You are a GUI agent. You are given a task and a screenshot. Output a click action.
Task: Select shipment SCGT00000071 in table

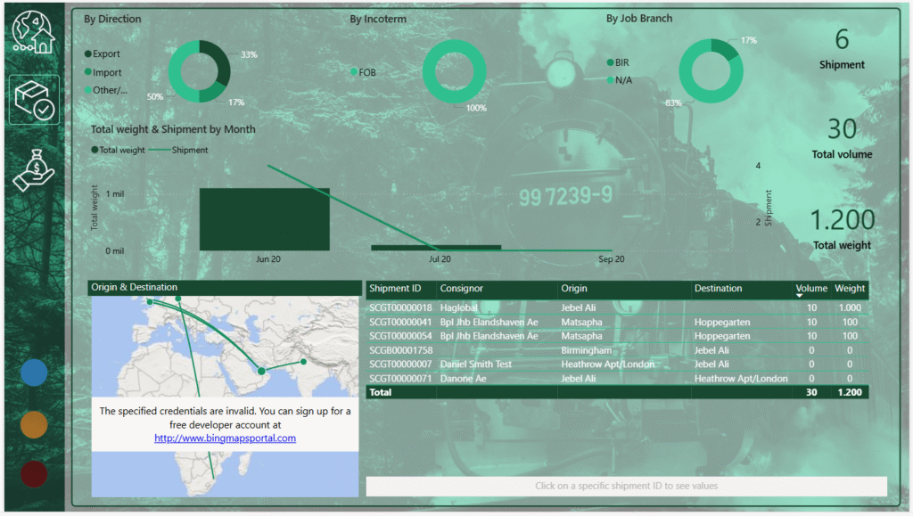tap(400, 379)
